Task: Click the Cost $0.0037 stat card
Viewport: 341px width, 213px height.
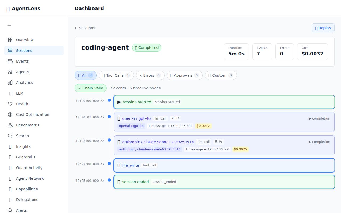Action: [312, 52]
